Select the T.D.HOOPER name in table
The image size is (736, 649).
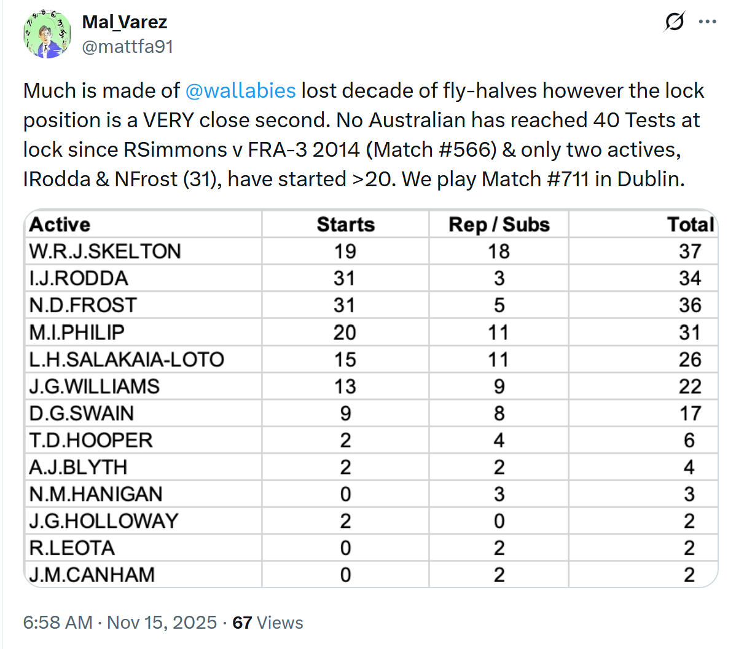(x=91, y=441)
